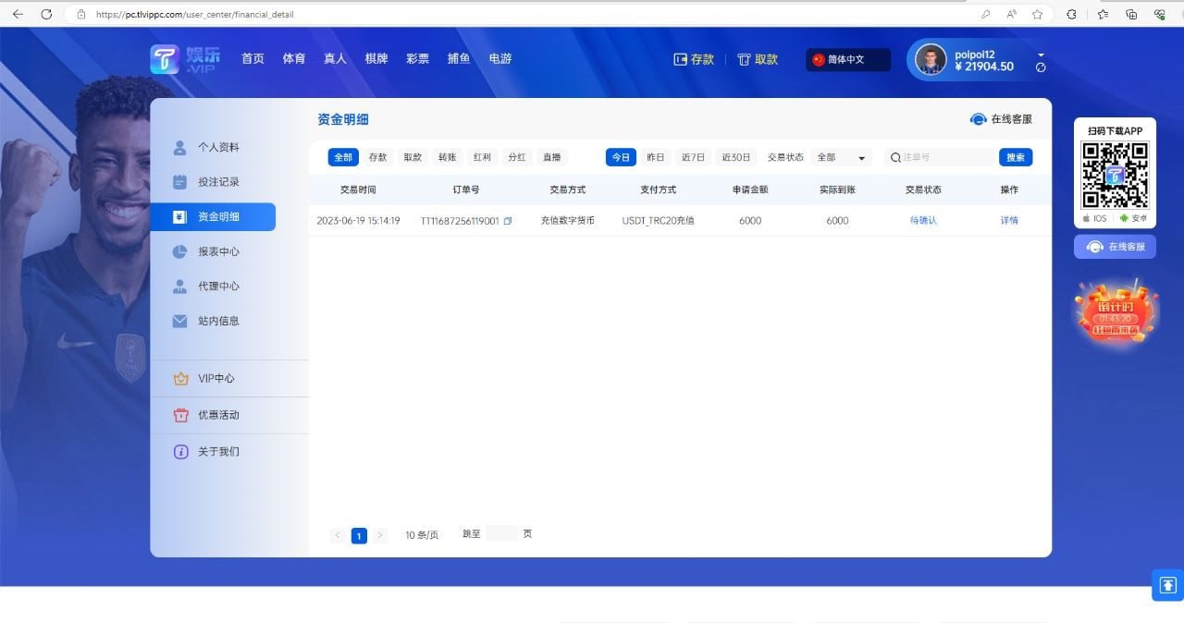Image resolution: width=1184 pixels, height=623 pixels.
Task: Select the 体育 navigation menu item
Action: click(293, 58)
